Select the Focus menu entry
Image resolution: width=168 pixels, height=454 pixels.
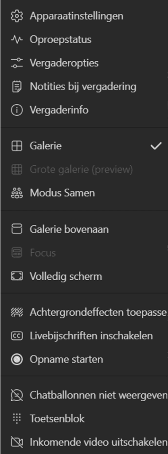[x=84, y=253]
